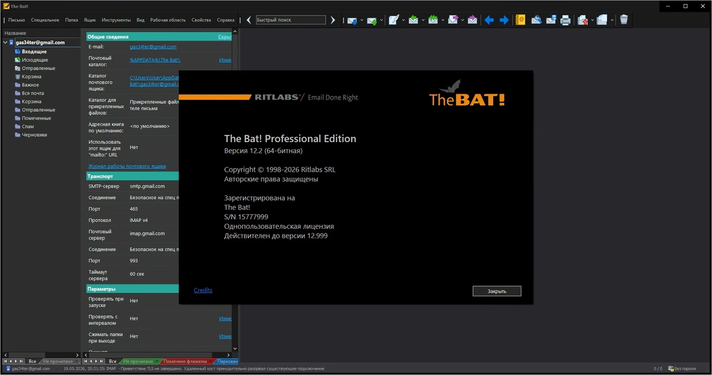Open the Специальное menu
This screenshot has height=375, width=712.
(x=45, y=20)
